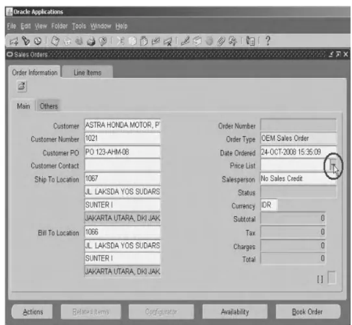This screenshot has width=352, height=325.
Task: Click the Clear Record eraser icon
Action: coord(156,42)
